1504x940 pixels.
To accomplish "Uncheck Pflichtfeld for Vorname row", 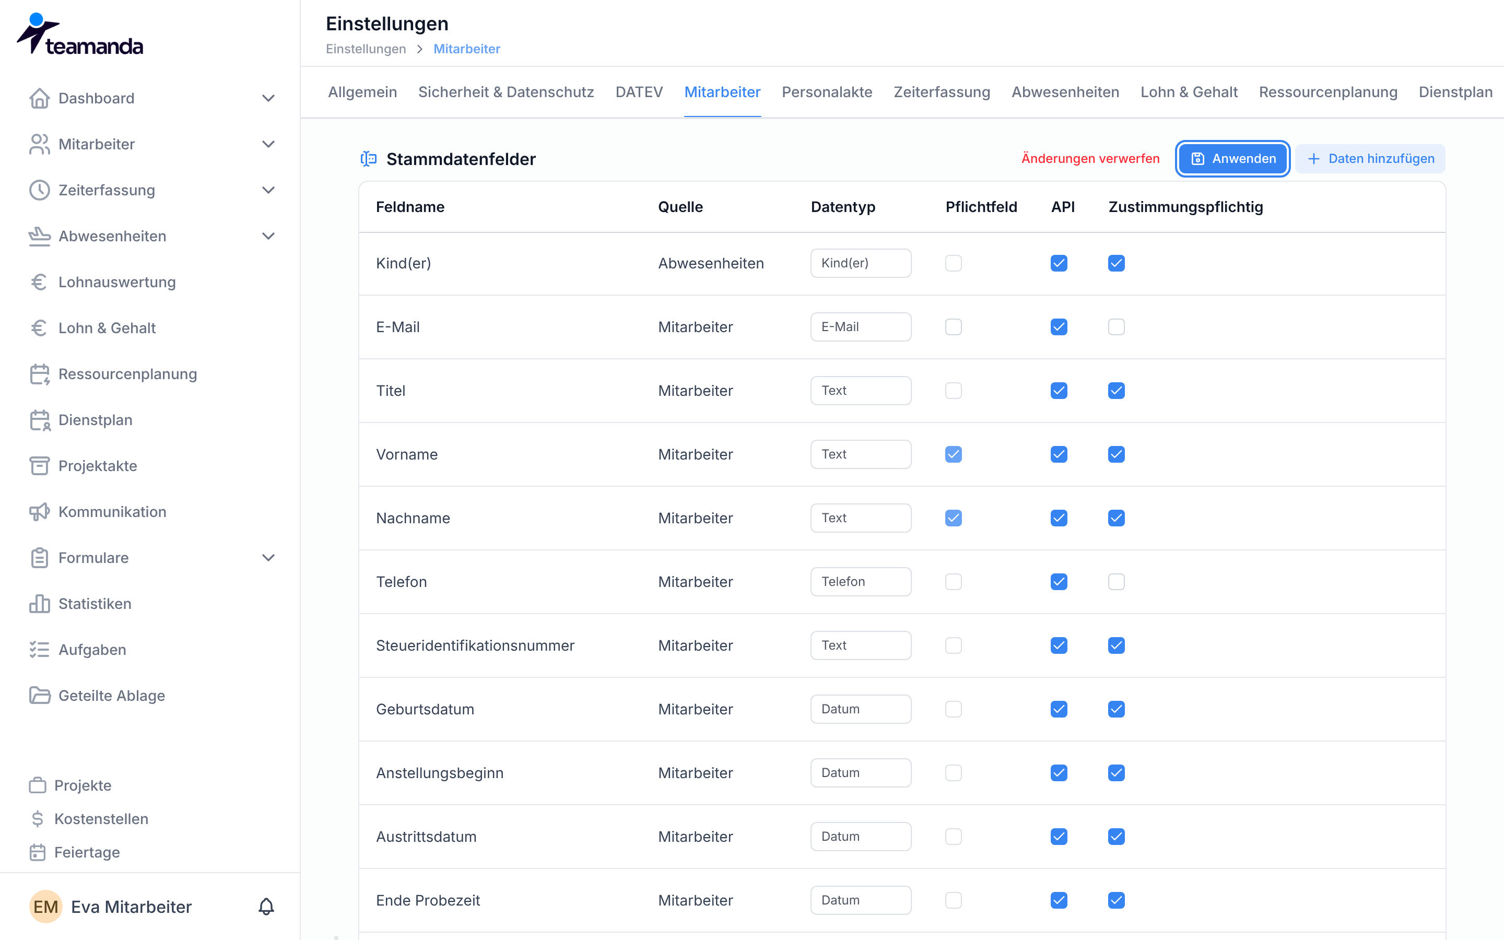I will click(954, 454).
